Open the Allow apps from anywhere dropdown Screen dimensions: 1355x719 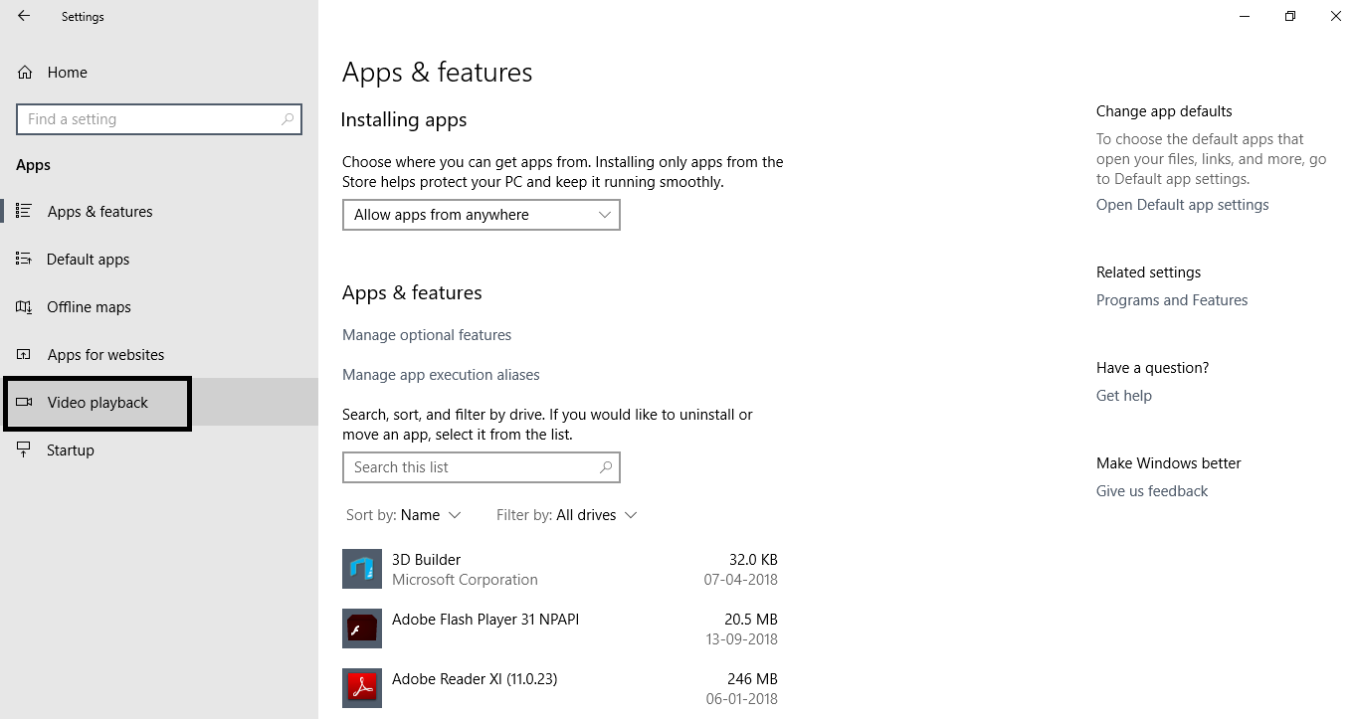click(482, 215)
